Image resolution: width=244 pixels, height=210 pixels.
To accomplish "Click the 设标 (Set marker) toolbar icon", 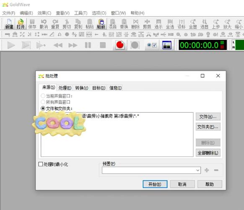I will (182, 24).
